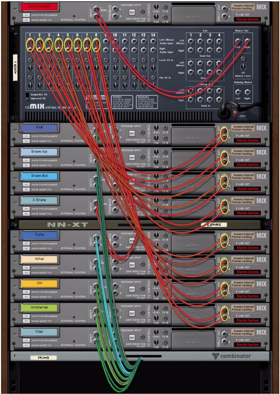Viewport: 280px width, 394px height.
Task: Collapse the Toms mix channel
Action: [15, 238]
